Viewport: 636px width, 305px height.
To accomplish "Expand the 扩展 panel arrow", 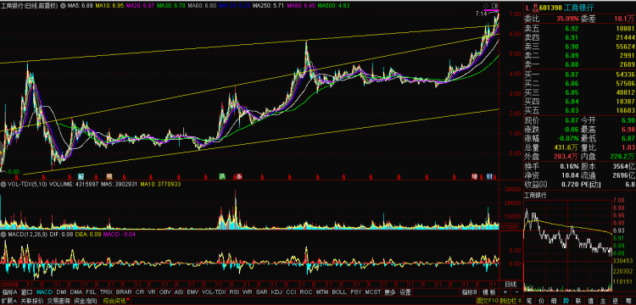I will (8, 301).
